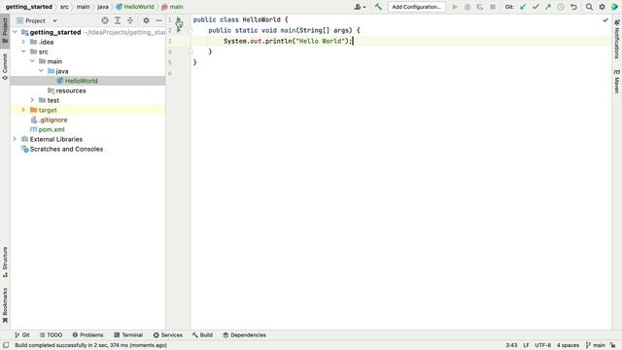Screen dimensions: 622x350
Task: Click HelloWorld breadcrumb in navigation bar
Action: (x=135, y=7)
